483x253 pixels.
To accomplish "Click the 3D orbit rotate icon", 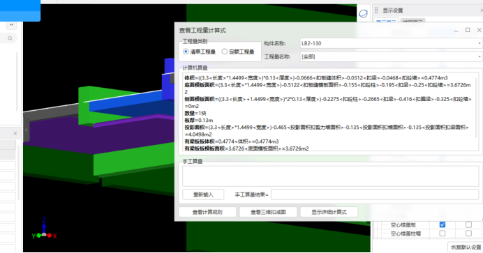I will pos(363,13).
